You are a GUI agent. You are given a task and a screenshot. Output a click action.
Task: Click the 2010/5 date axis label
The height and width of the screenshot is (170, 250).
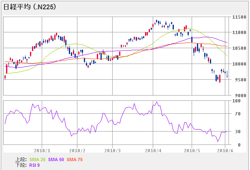click(x=192, y=151)
